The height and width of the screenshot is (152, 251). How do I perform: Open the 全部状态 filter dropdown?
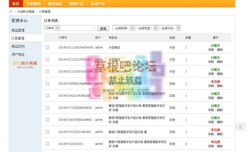tap(170, 28)
